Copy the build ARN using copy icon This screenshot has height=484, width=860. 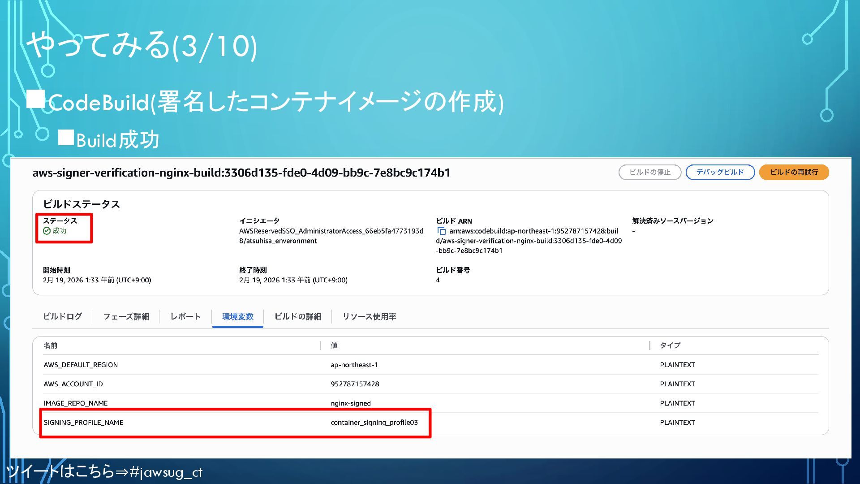tap(441, 231)
